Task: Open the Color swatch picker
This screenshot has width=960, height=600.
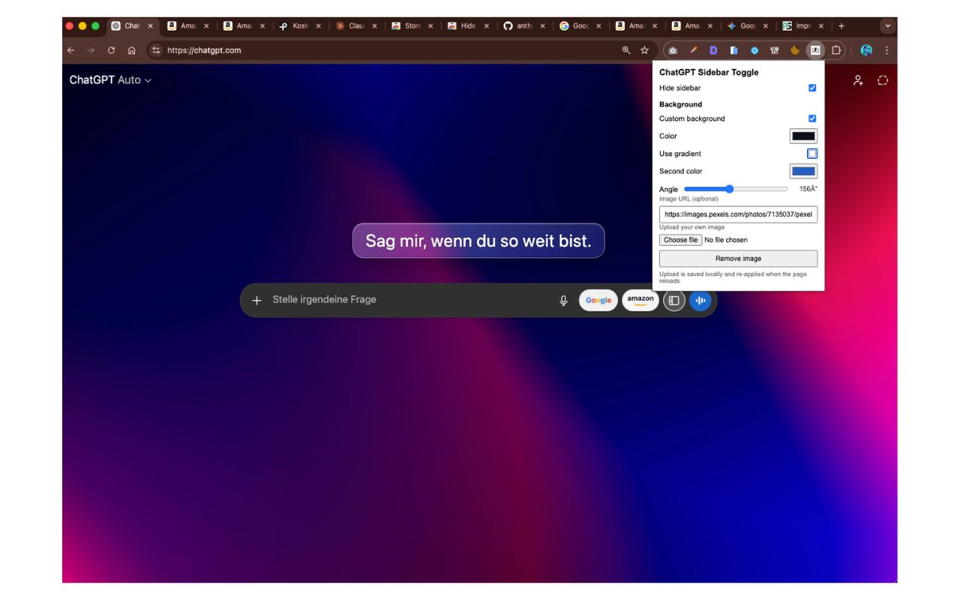Action: click(803, 136)
